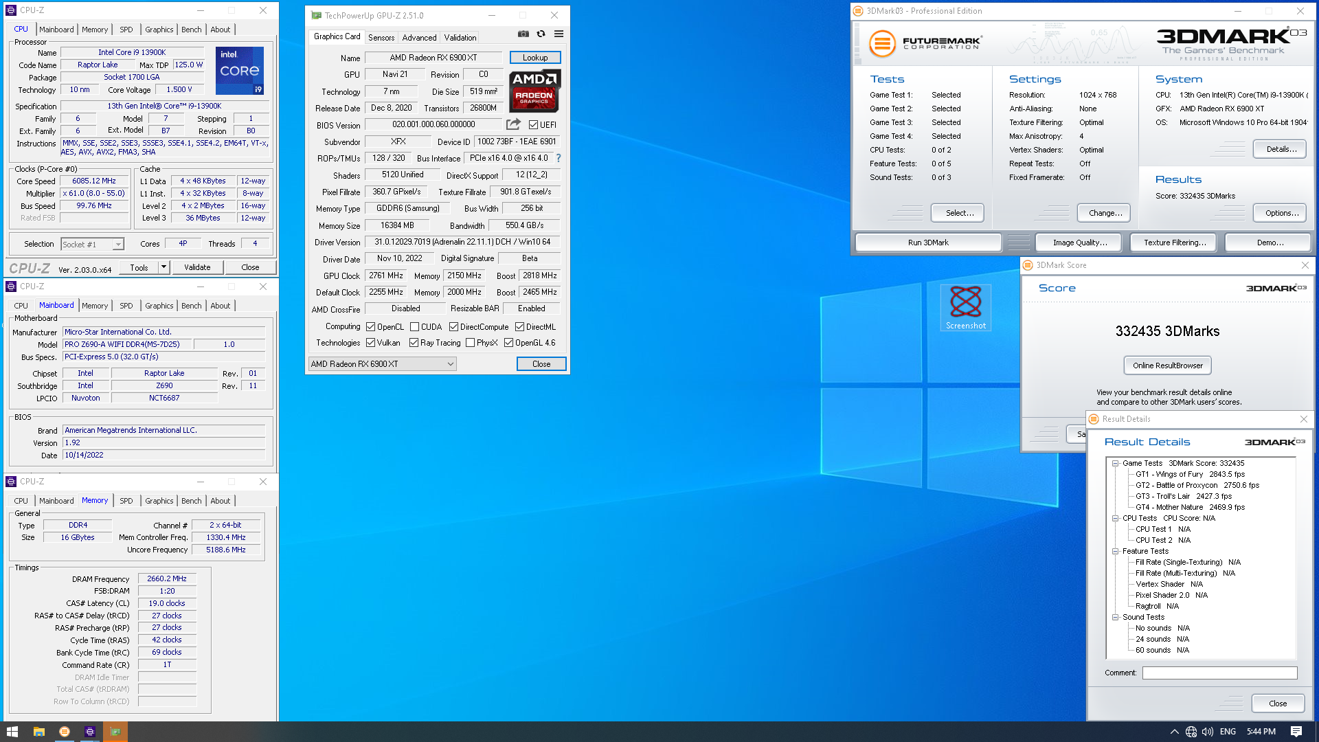Image resolution: width=1319 pixels, height=742 pixels.
Task: Toggle the UEFI checkbox
Action: [533, 125]
